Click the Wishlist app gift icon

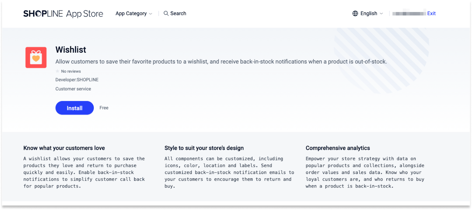click(x=36, y=58)
